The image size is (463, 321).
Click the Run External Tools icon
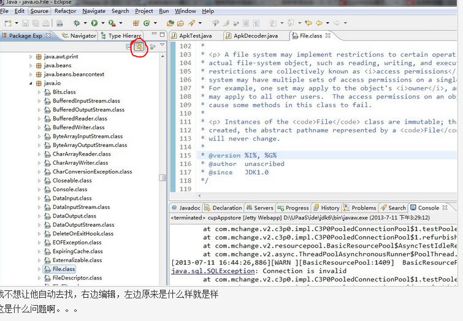pyautogui.click(x=112, y=23)
